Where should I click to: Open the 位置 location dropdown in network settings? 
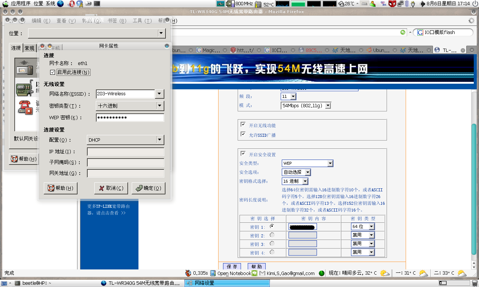point(97,33)
